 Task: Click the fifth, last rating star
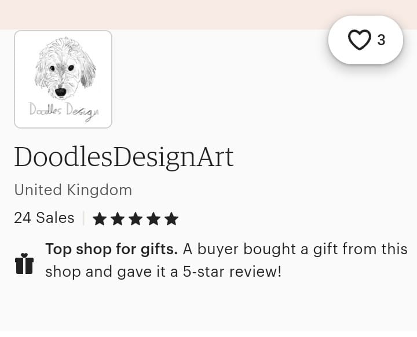[171, 219]
